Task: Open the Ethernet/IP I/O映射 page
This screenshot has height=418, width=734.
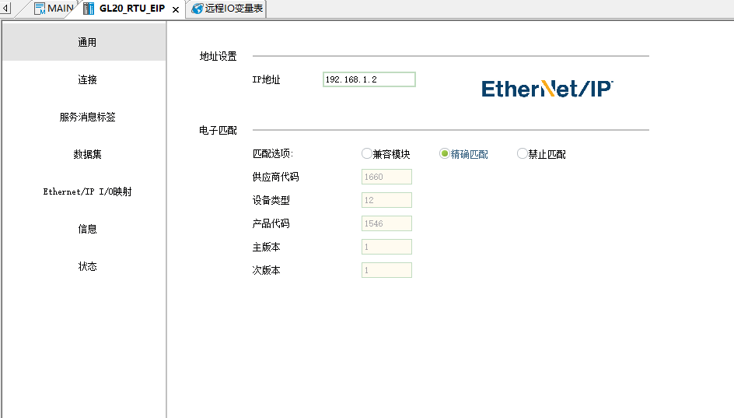Action: (87, 191)
